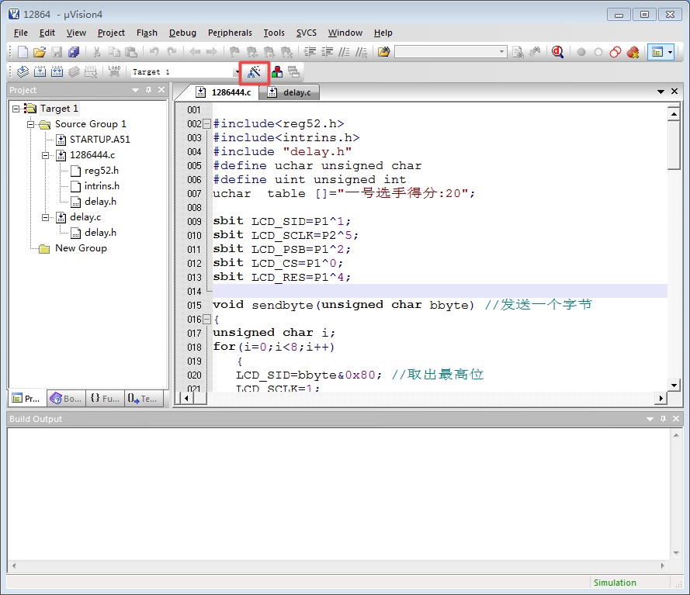Indent selected lines icon
The image size is (690, 595).
[x=310, y=52]
